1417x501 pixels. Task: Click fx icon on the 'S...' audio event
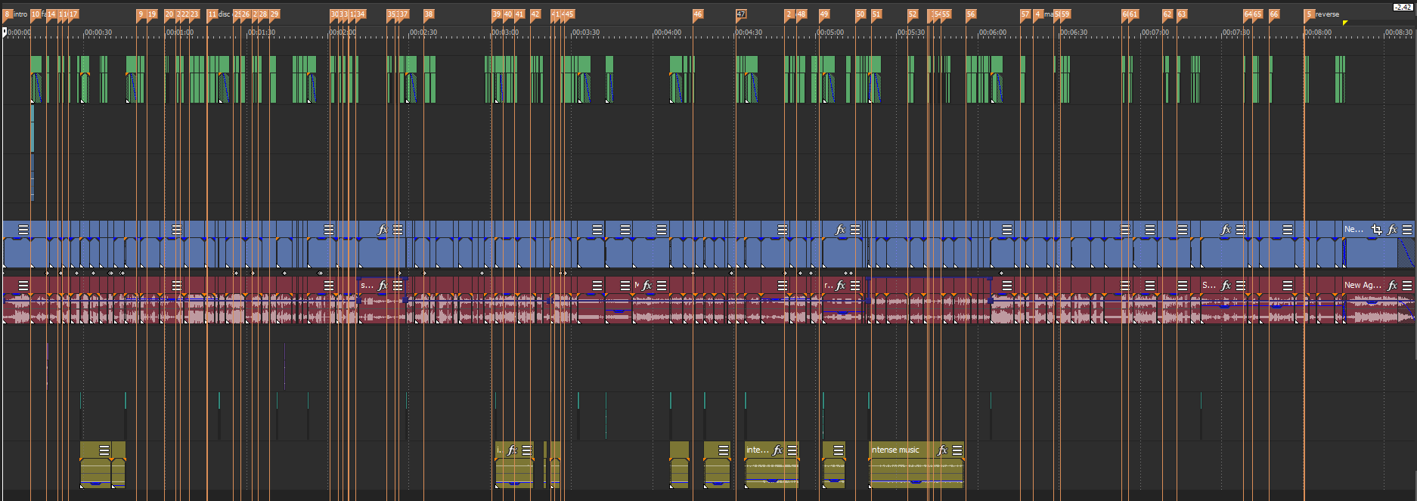(x=1226, y=286)
